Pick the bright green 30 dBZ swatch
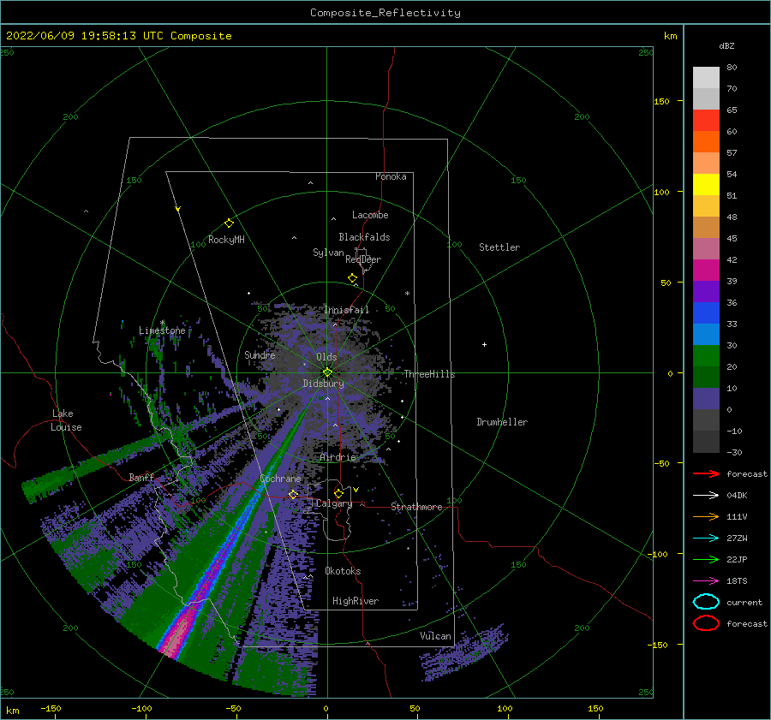771x720 pixels. [706, 355]
